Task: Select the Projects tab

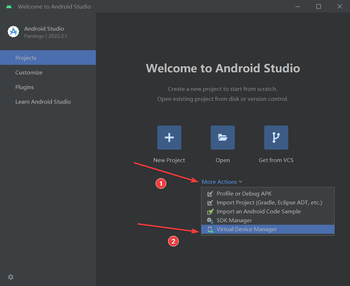Action: point(48,58)
